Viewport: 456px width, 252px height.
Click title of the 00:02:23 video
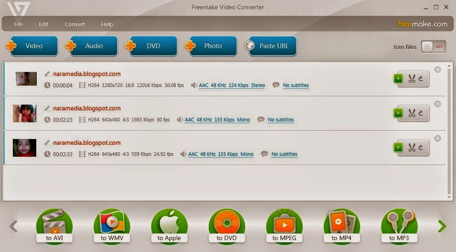(x=87, y=108)
